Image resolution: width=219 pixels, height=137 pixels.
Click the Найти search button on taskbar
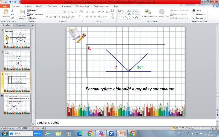point(37,134)
